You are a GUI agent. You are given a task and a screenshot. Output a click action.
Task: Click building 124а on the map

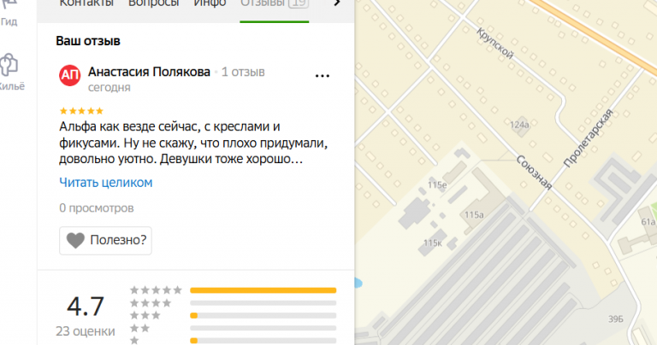(519, 125)
